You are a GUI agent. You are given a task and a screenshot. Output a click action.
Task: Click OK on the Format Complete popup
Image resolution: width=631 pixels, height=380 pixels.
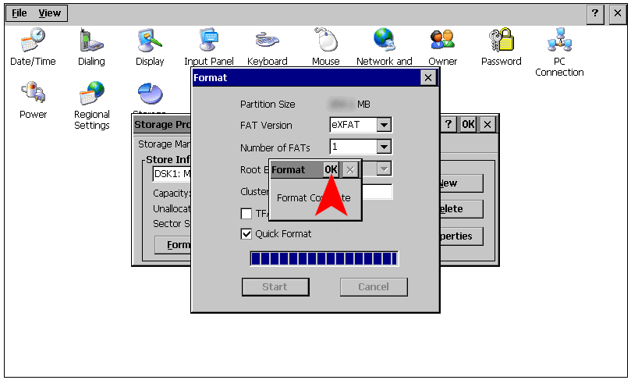(331, 169)
